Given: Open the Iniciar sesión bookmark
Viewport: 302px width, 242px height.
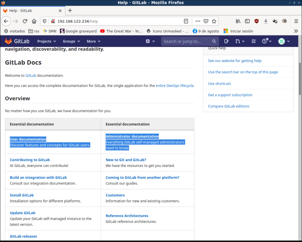Looking at the screenshot, I should [238, 31].
